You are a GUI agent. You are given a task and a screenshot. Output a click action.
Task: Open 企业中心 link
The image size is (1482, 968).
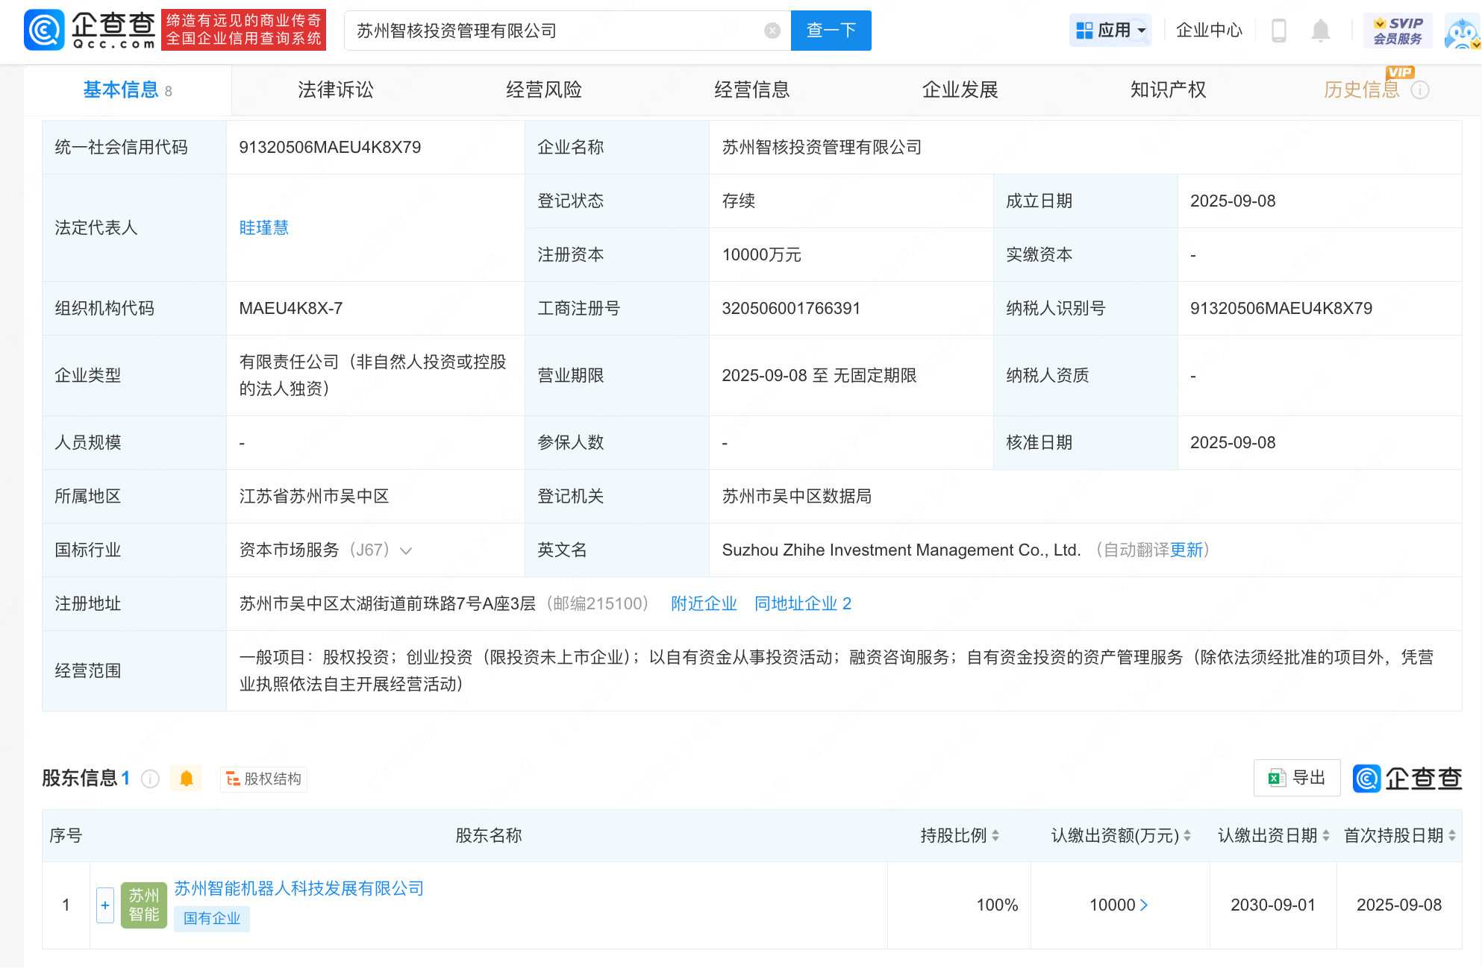1209,31
